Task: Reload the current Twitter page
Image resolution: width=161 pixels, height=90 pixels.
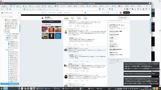Action: click(7, 9)
